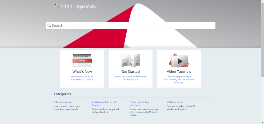This screenshot has width=264, height=124.
Task: Open the Video Tutorials heading
Action: (x=179, y=72)
